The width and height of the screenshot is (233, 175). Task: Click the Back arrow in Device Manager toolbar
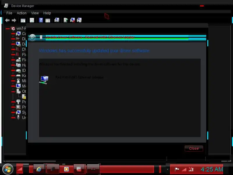tap(7, 20)
